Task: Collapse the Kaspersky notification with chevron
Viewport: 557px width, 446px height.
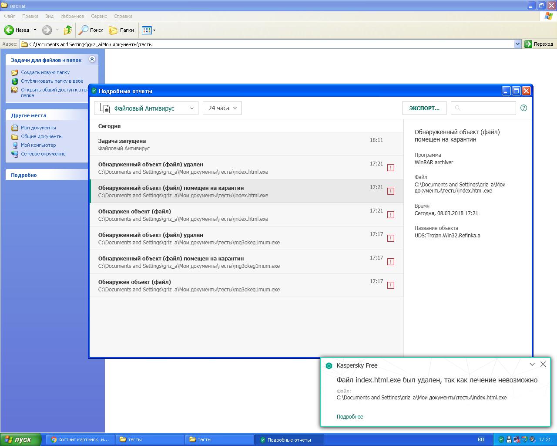Action: pos(532,364)
